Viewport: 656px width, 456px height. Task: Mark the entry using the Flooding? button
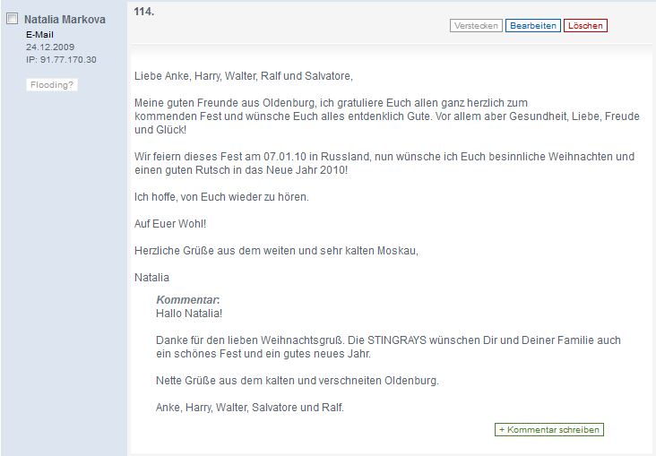52,85
